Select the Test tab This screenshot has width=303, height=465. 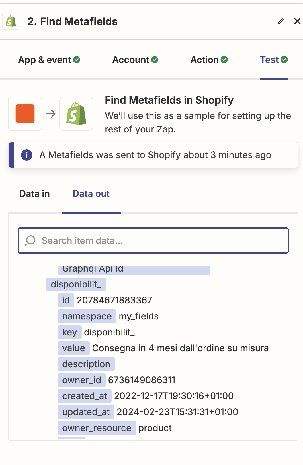click(274, 60)
